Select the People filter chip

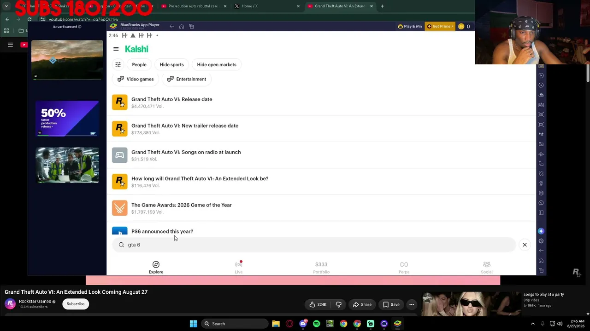point(139,65)
